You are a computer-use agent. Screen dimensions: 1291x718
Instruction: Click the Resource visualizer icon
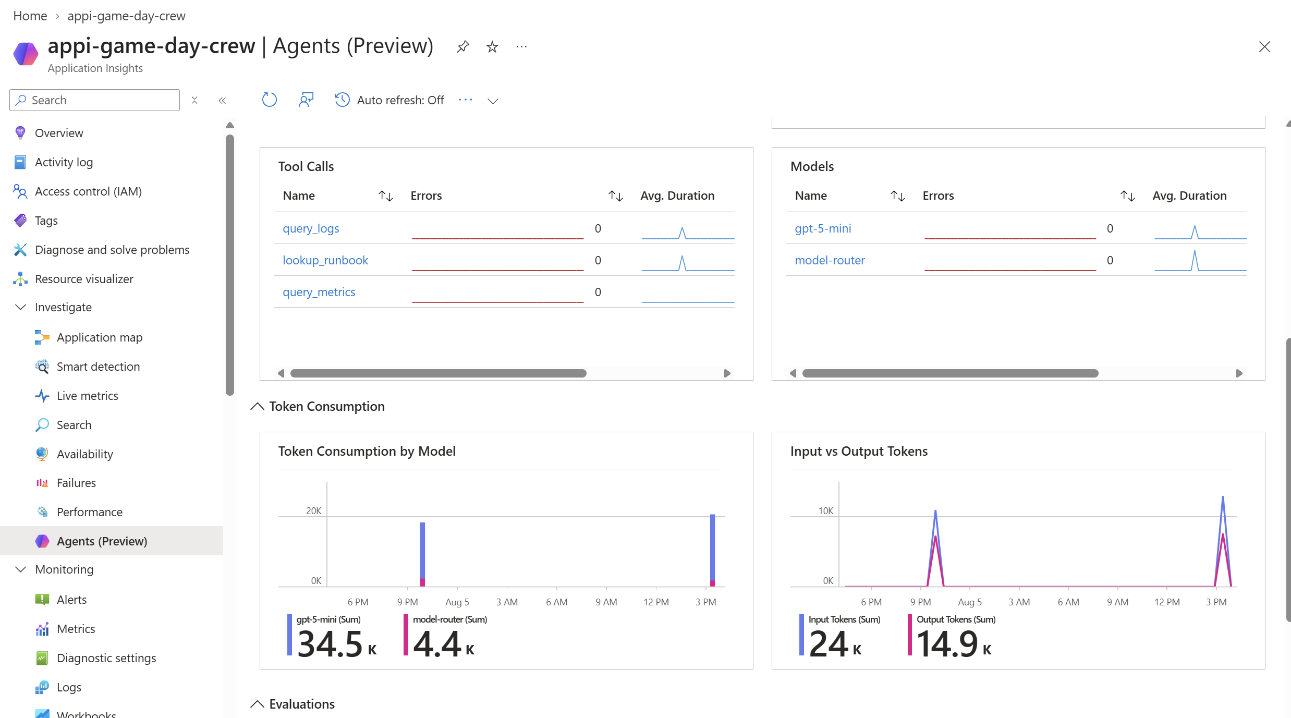(20, 279)
